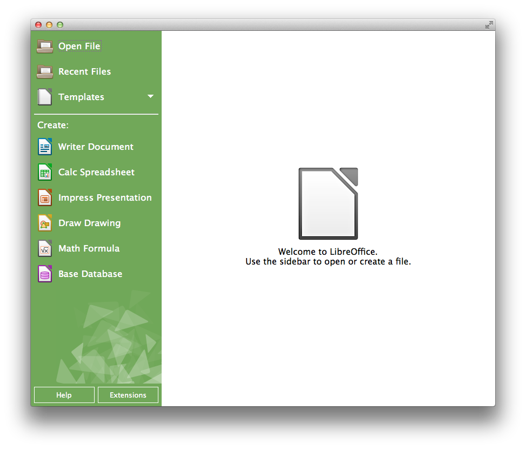This screenshot has height=449, width=526.
Task: Click the Impress Presentation icon
Action: click(x=45, y=197)
